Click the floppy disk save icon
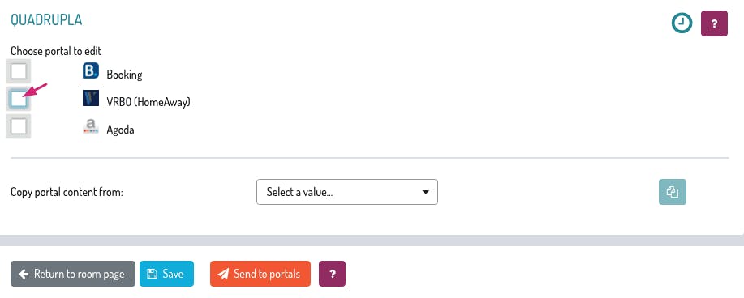This screenshot has width=744, height=298. [x=152, y=274]
